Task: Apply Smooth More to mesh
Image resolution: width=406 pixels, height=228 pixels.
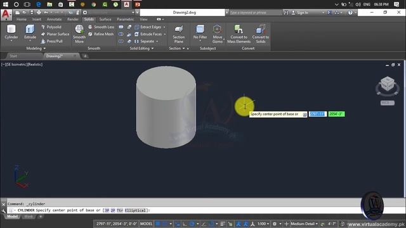Action: [79, 34]
